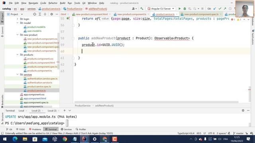The image size is (255, 143).
Task: Run the Angular CLI Server configuration
Action: pos(180,9)
